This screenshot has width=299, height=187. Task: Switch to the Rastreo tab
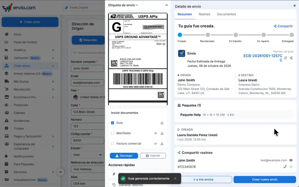(204, 14)
